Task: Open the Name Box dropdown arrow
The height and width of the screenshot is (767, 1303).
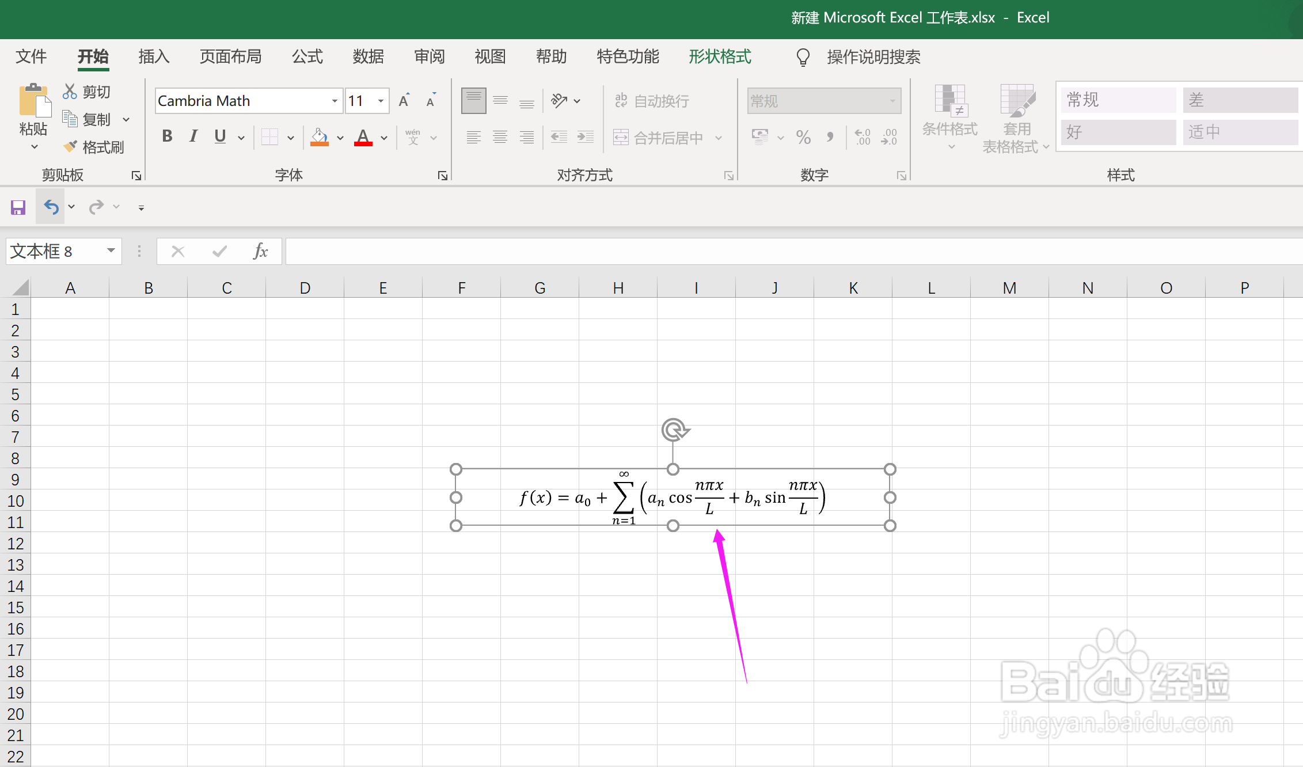Action: click(111, 251)
